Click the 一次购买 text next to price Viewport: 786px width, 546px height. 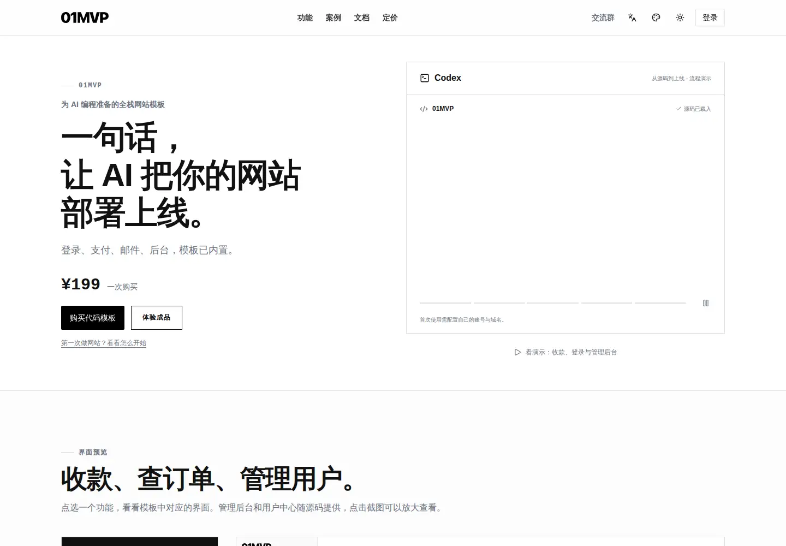[x=122, y=287]
